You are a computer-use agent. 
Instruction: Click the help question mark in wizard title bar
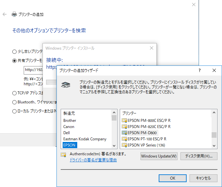point(200,70)
